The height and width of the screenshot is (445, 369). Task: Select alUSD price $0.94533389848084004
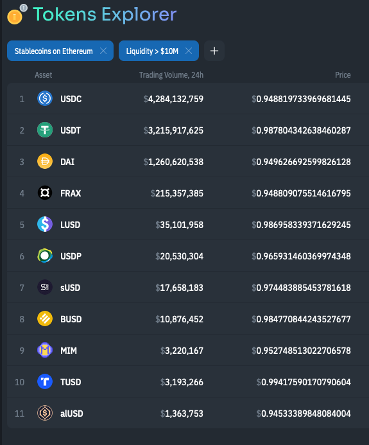click(x=304, y=414)
